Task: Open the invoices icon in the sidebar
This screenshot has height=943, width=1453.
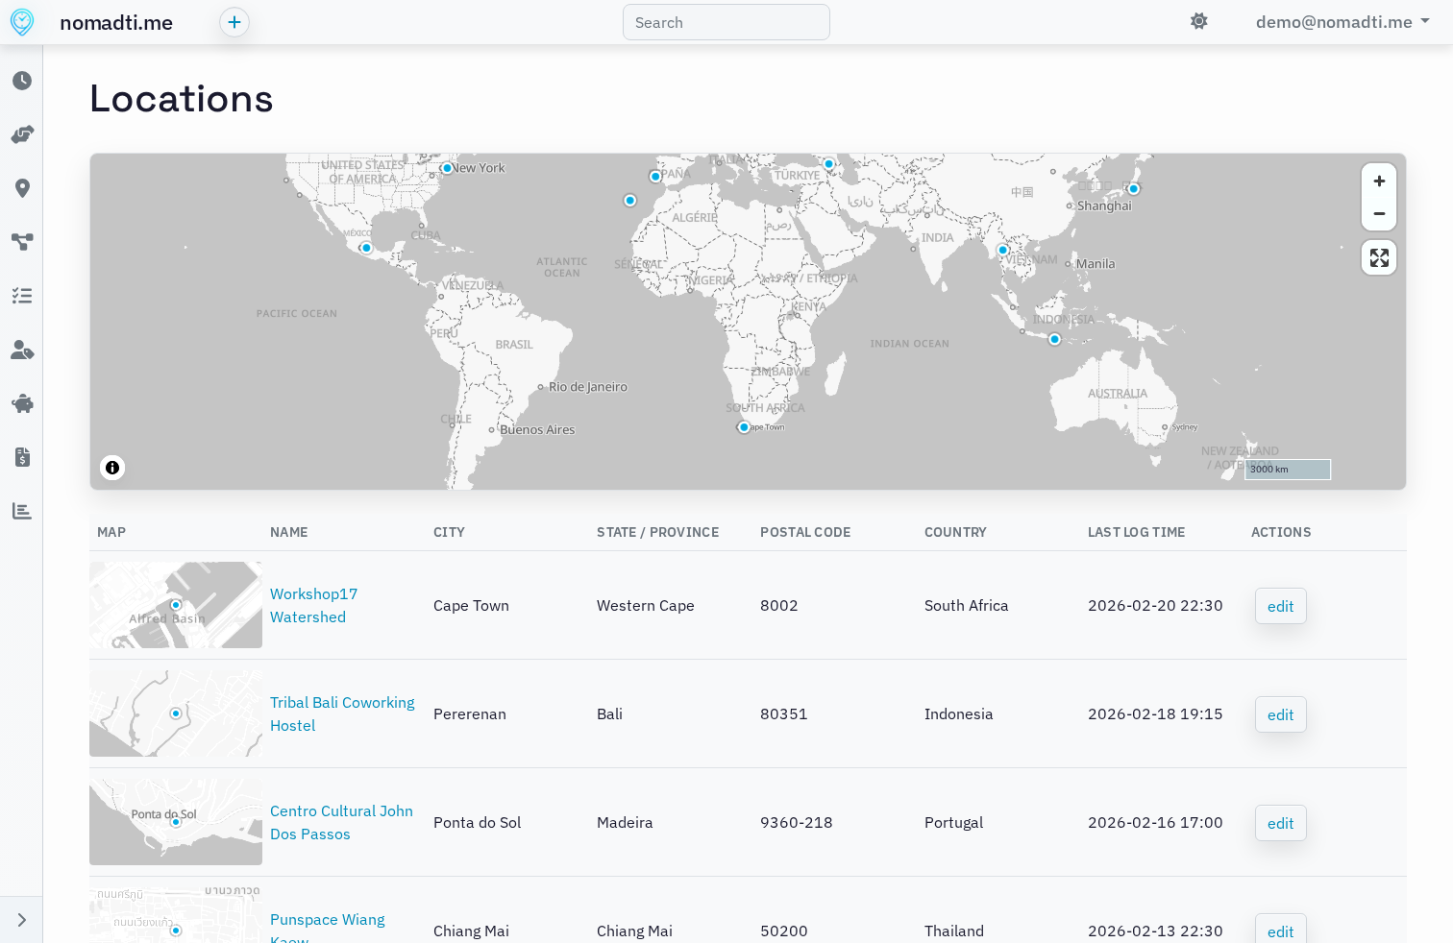Action: [x=21, y=457]
